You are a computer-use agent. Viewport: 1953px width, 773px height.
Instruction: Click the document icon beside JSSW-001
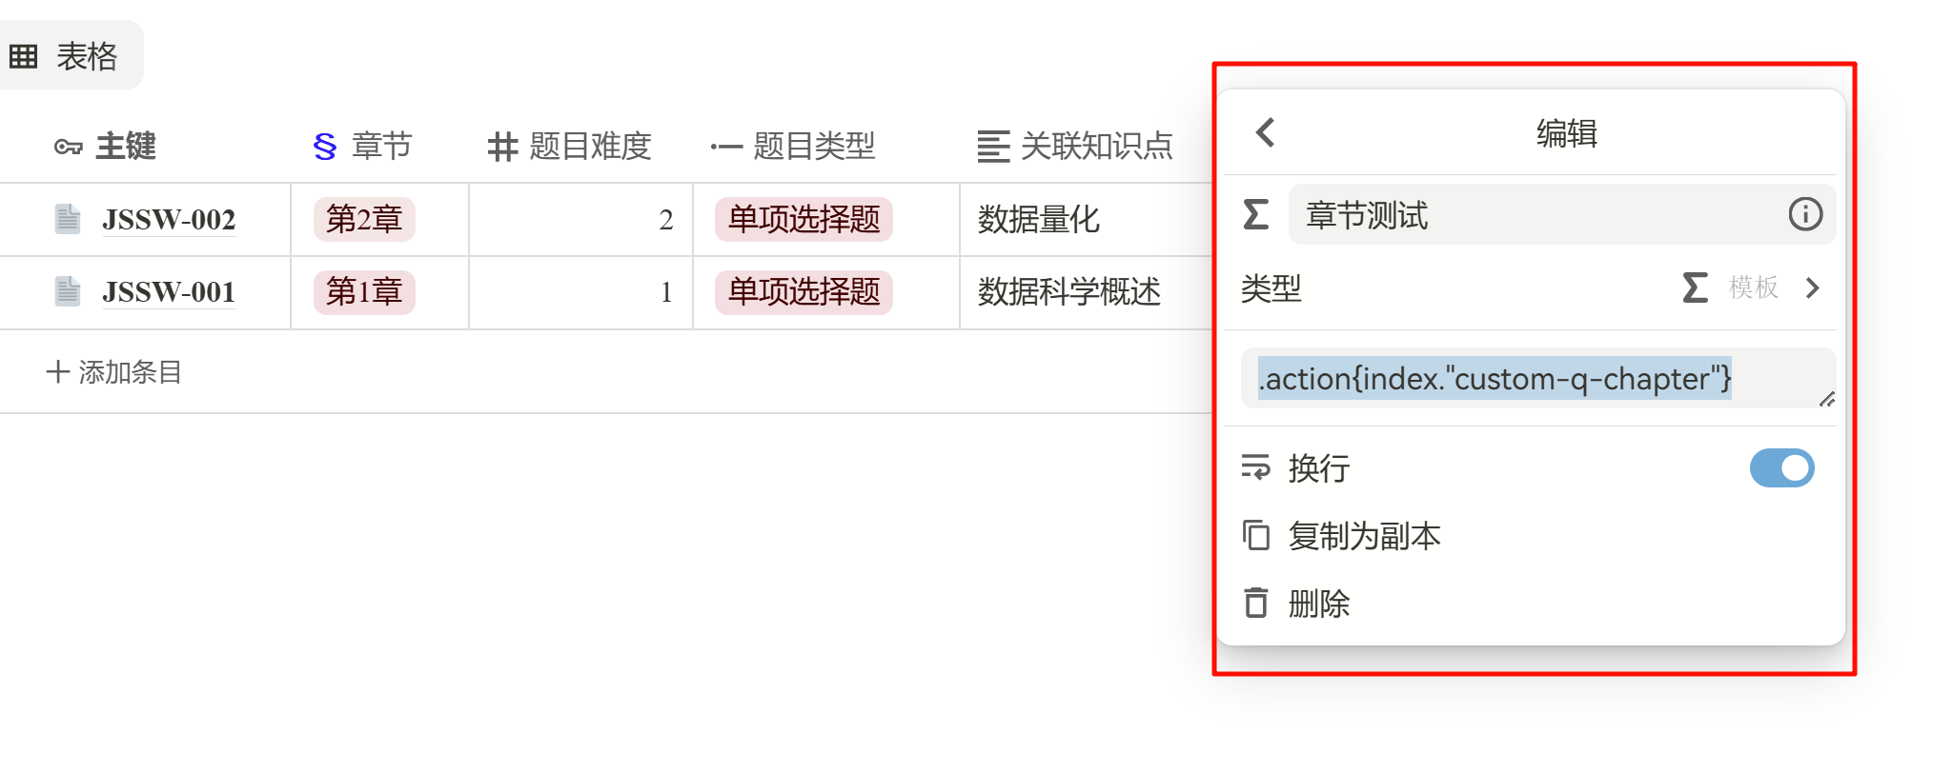point(68,291)
